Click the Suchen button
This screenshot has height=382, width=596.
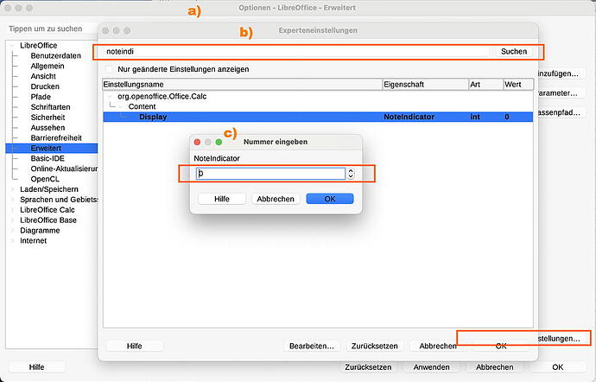tap(514, 51)
